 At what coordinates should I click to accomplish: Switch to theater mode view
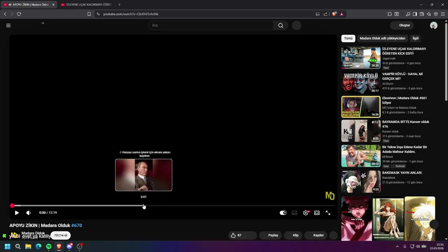[x=317, y=212]
